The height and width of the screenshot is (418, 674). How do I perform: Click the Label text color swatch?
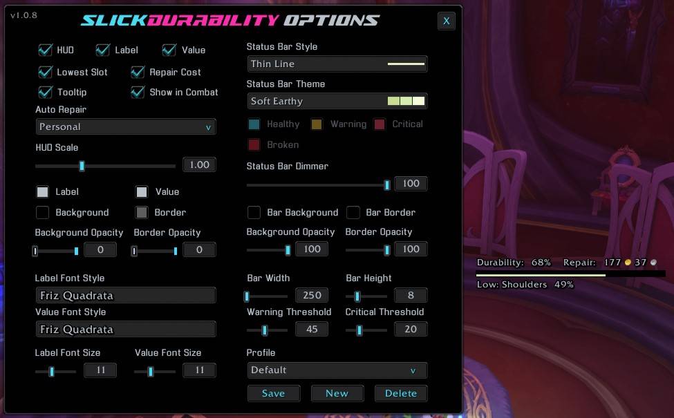pos(43,191)
